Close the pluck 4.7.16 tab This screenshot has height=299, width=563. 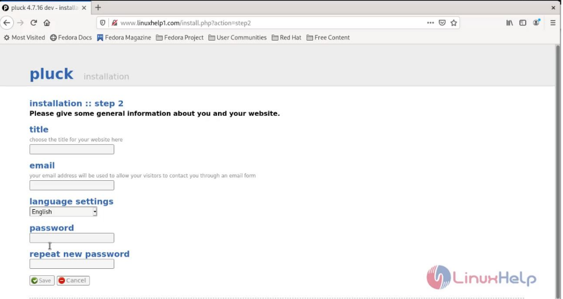click(x=84, y=8)
